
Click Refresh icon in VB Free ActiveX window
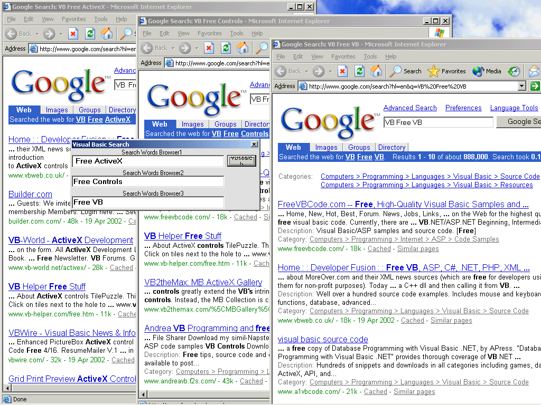pos(90,34)
